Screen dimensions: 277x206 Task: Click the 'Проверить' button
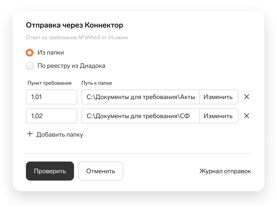tap(50, 171)
